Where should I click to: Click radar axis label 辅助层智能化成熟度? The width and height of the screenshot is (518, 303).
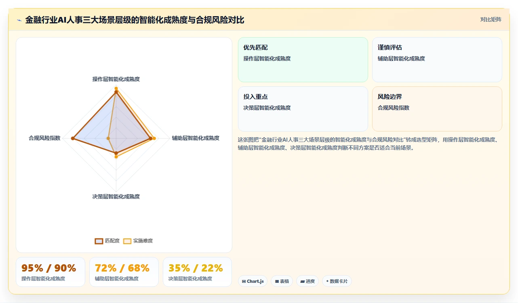[196, 138]
